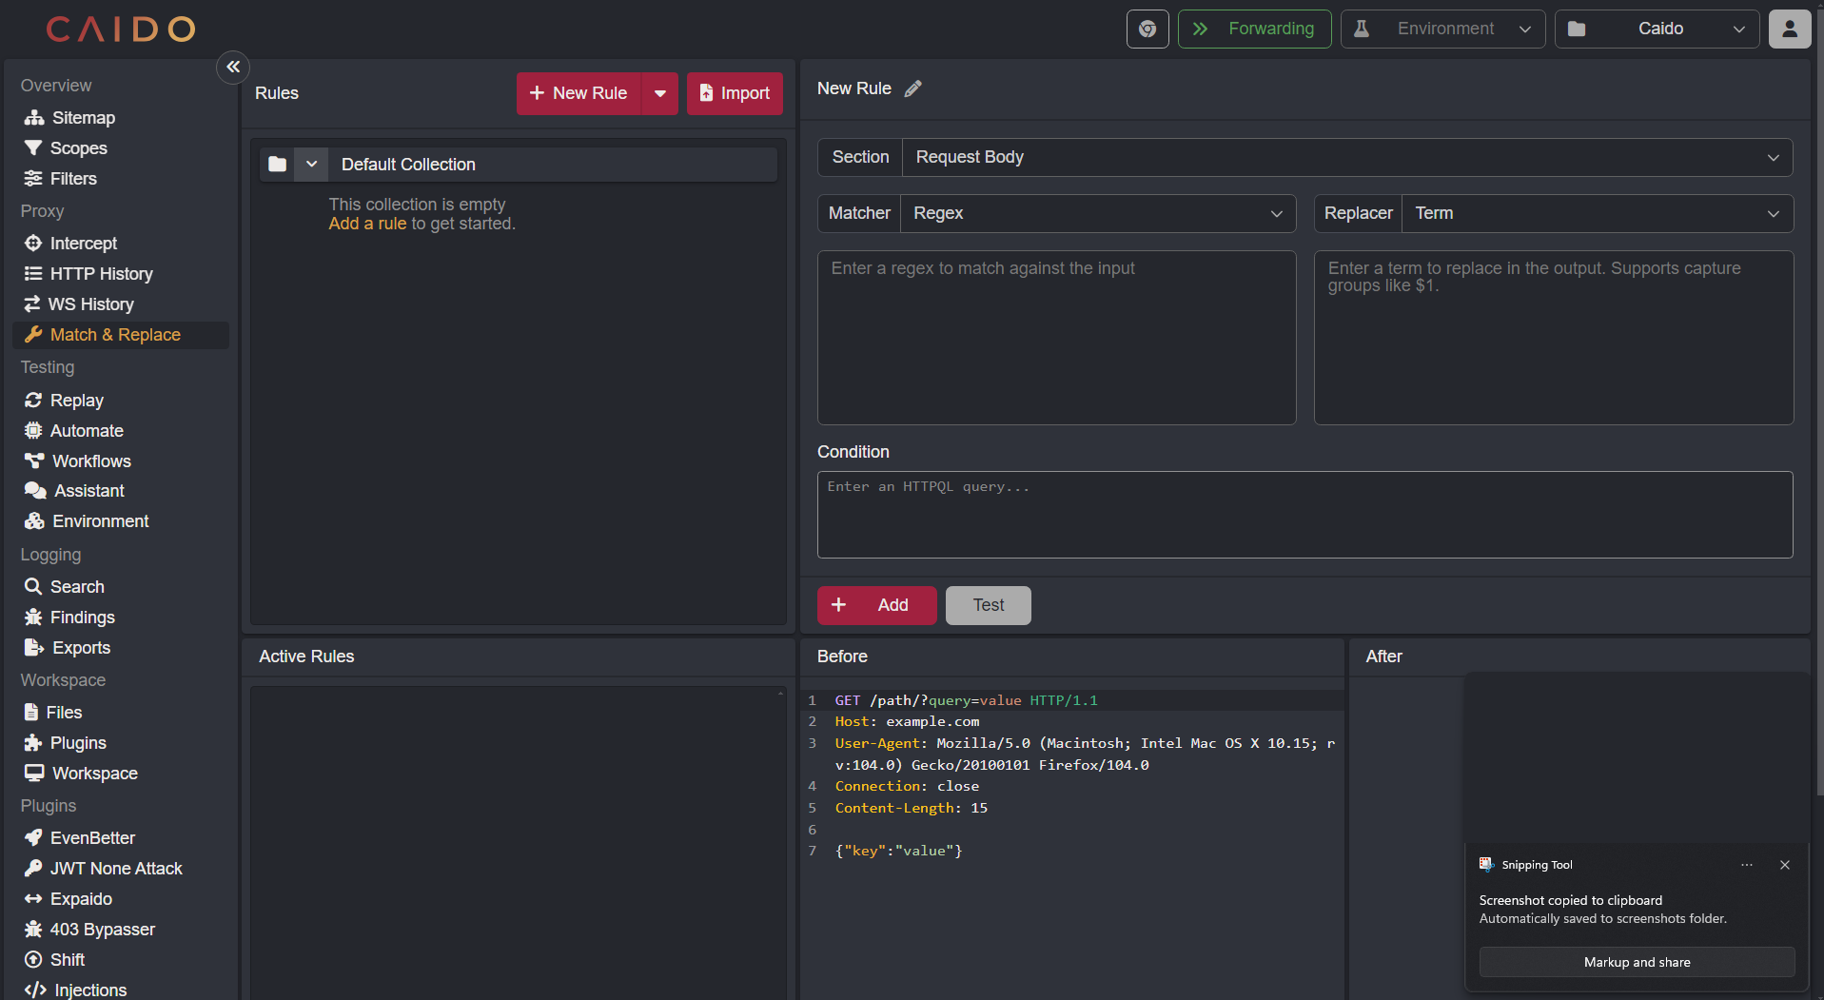Collapse the Default Collection chevron
The width and height of the screenshot is (1824, 1000).
[x=311, y=165]
